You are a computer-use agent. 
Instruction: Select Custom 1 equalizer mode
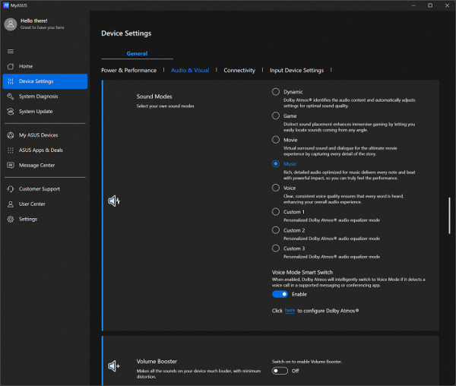(276, 212)
